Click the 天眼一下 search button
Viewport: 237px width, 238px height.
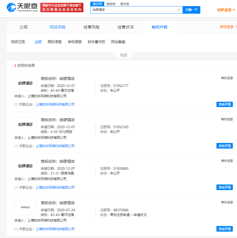tap(191, 10)
